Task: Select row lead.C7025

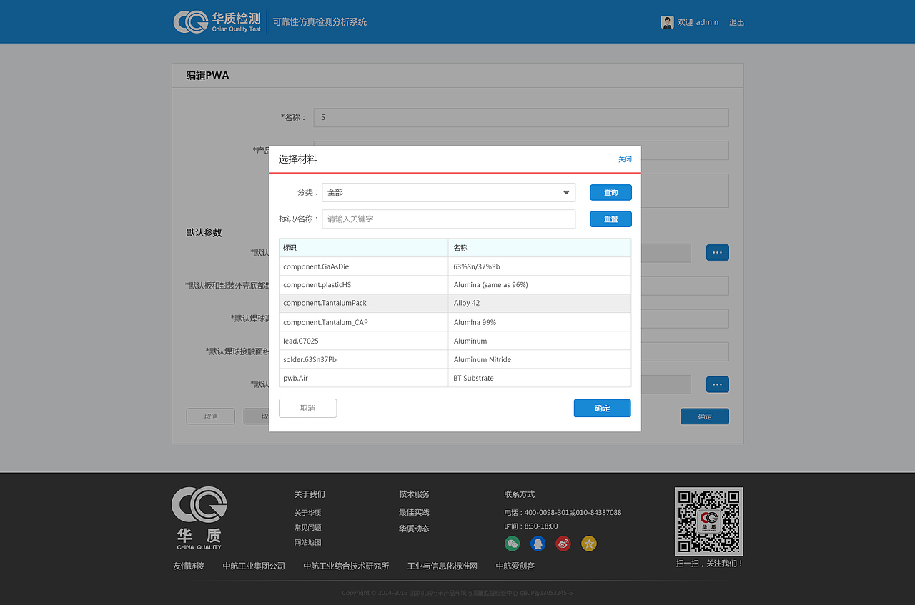Action: click(455, 341)
